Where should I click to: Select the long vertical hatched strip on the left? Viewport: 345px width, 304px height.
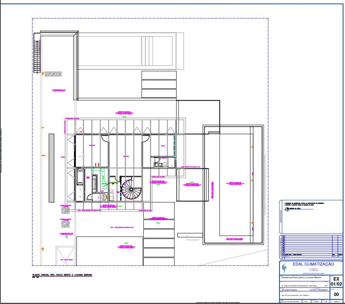(51, 168)
